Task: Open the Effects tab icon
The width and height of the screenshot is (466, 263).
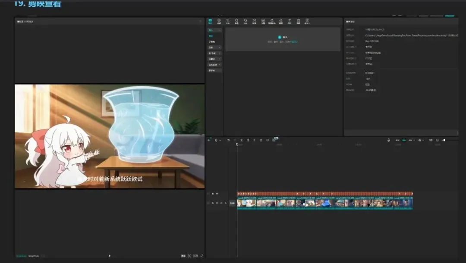Action: coord(246,21)
